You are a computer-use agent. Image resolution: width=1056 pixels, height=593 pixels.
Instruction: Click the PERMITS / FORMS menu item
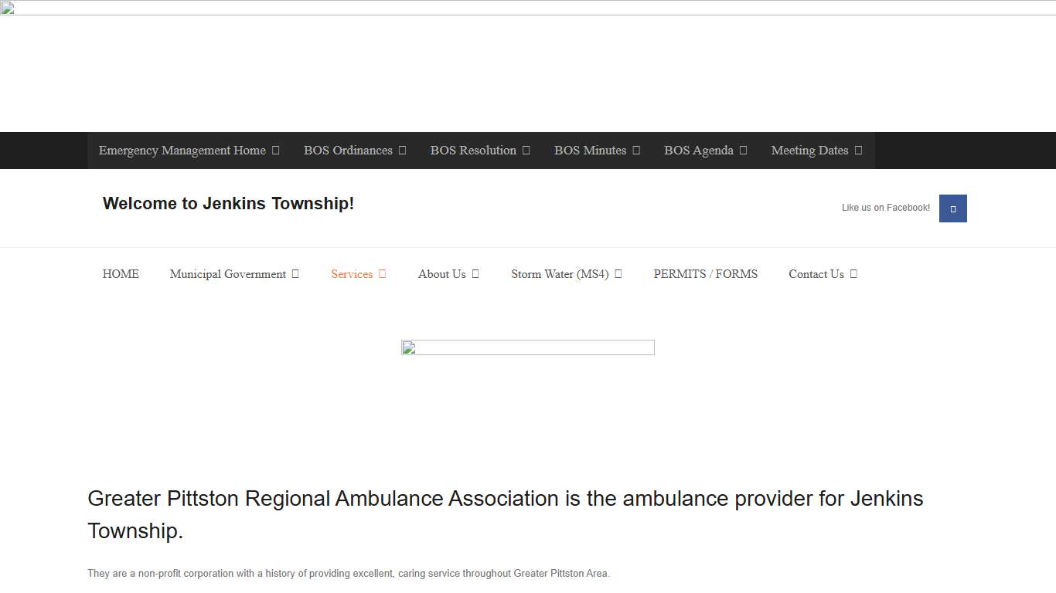[705, 274]
